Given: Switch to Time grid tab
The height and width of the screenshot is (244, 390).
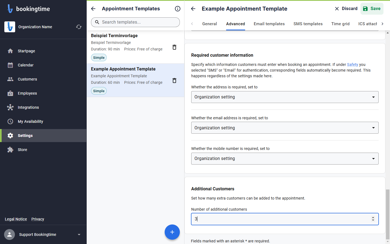Looking at the screenshot, I should (x=340, y=24).
